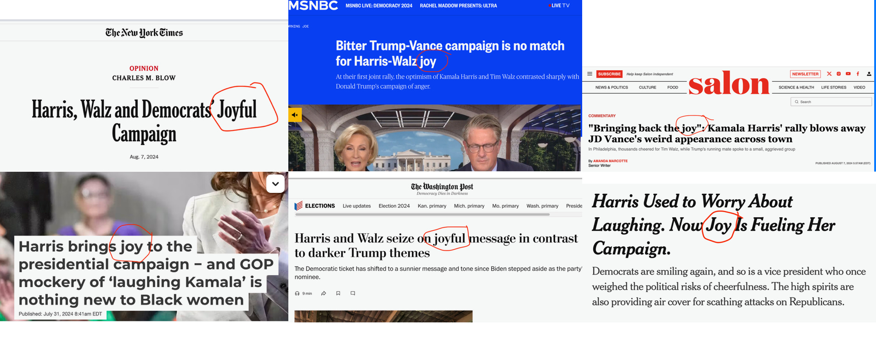
Task: Open the Salon hamburger menu
Action: (590, 74)
